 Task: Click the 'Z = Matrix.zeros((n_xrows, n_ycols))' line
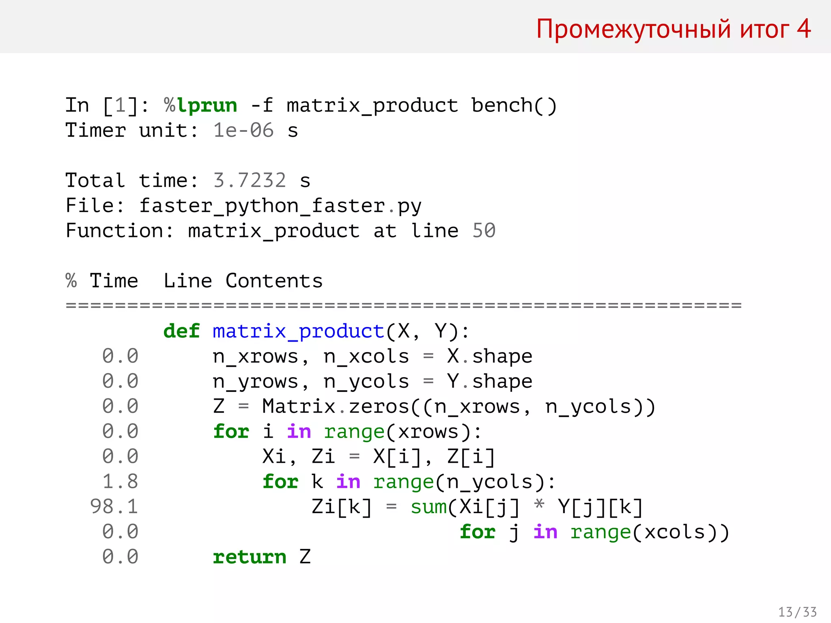coord(434,407)
